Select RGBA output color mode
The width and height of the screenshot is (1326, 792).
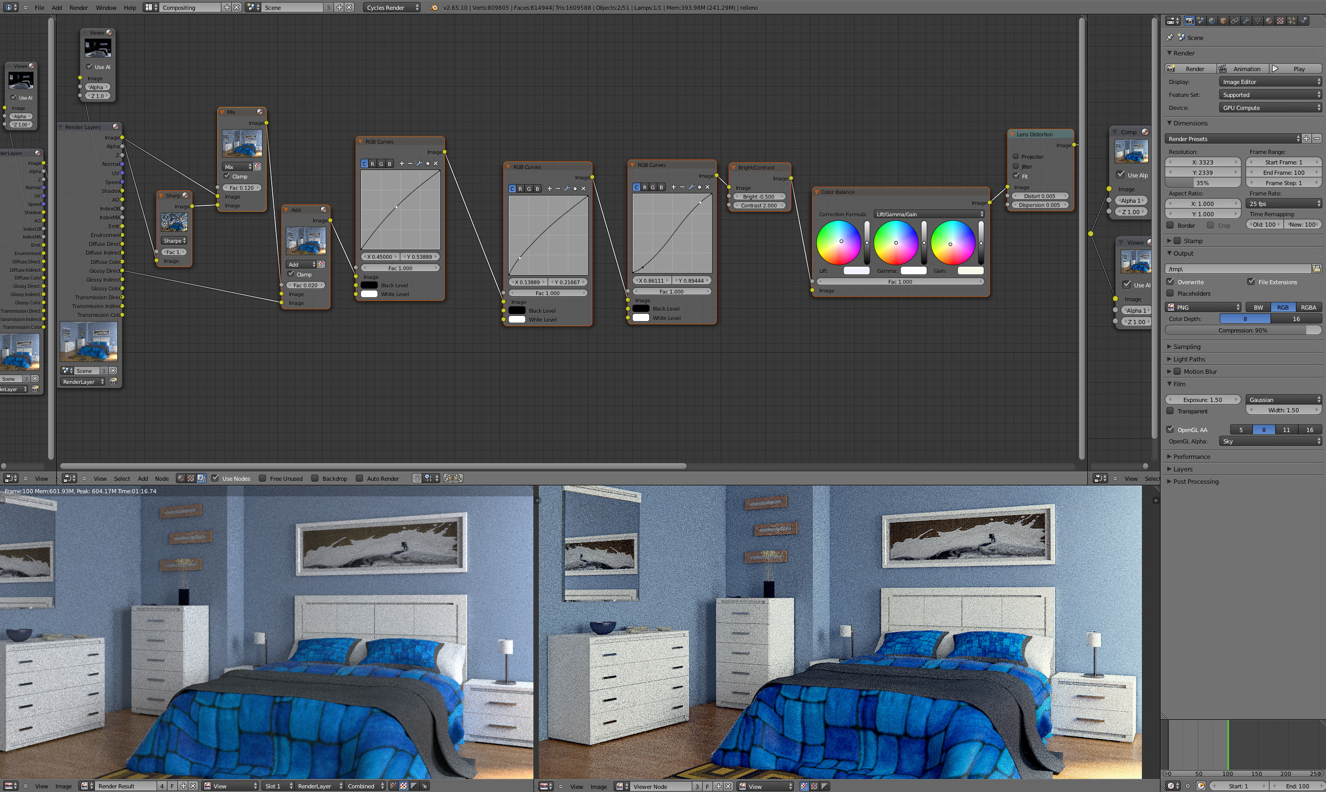(x=1308, y=308)
